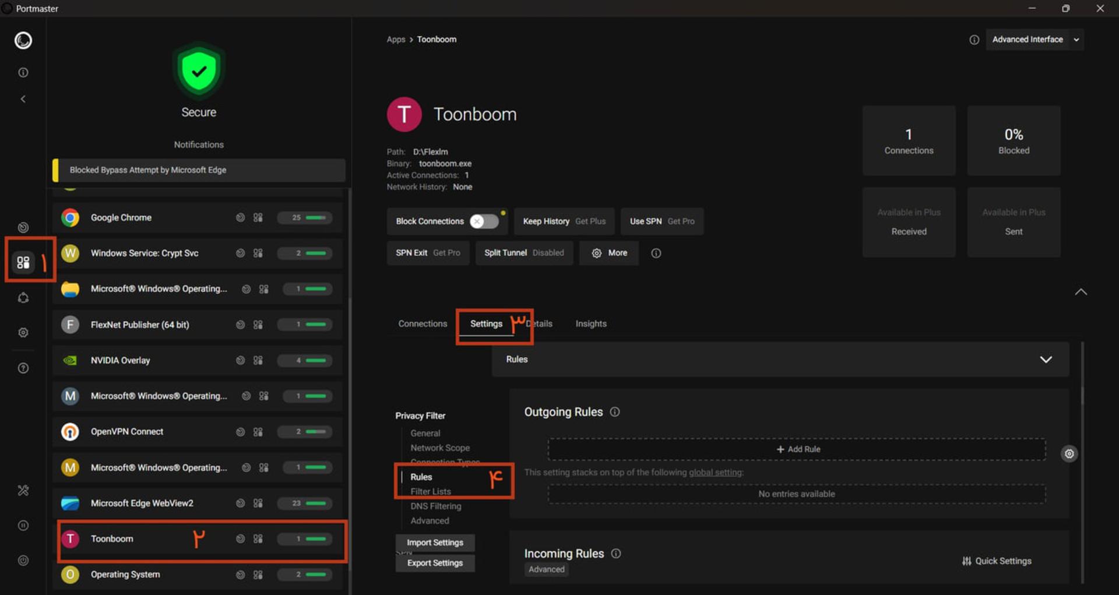Open Rules in the Privacy Filter navigation
1119x595 pixels.
421,477
